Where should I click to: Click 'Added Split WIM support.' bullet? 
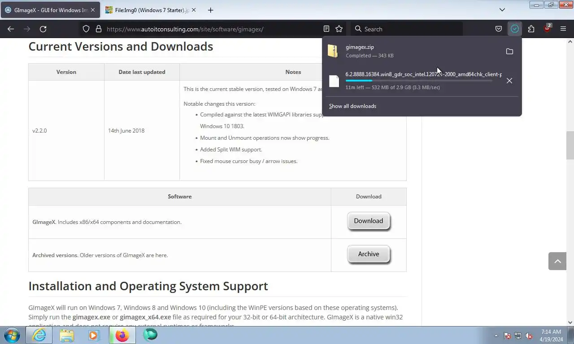[231, 150]
